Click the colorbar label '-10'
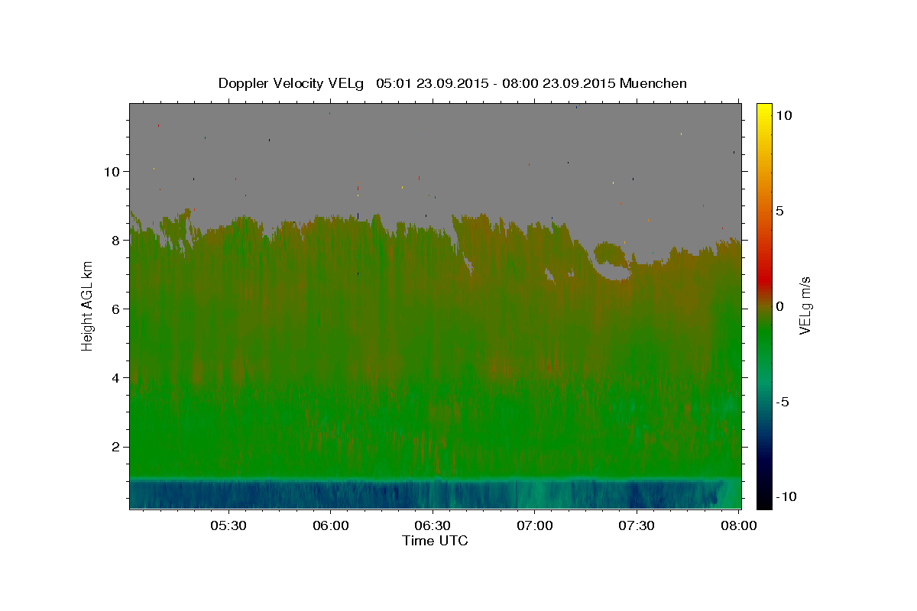 pos(786,497)
